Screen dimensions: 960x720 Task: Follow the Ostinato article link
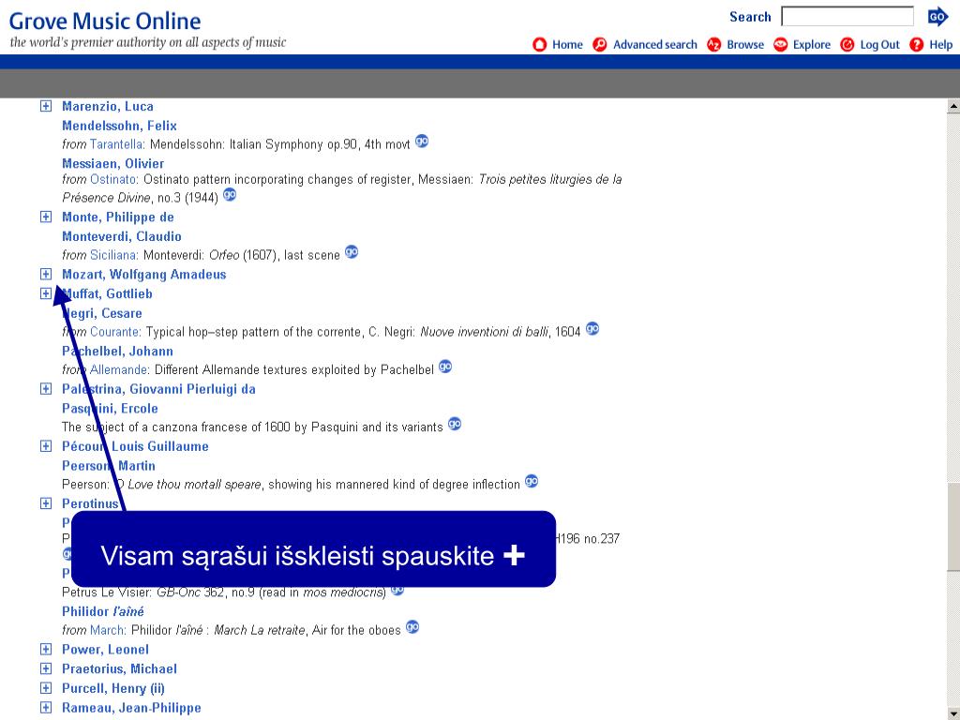pyautogui.click(x=113, y=179)
